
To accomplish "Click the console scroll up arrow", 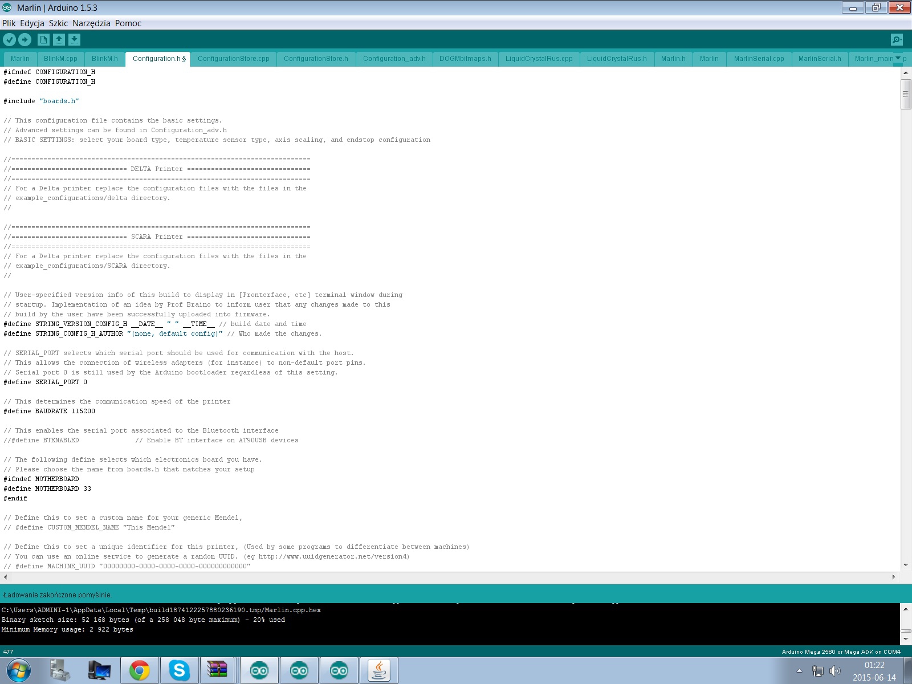I will click(906, 609).
